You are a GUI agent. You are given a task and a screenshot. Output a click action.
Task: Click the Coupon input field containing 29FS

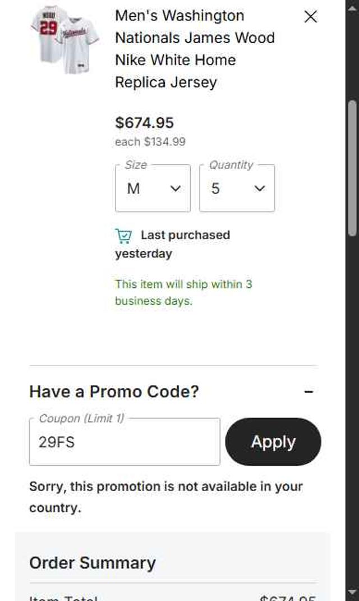(x=125, y=442)
